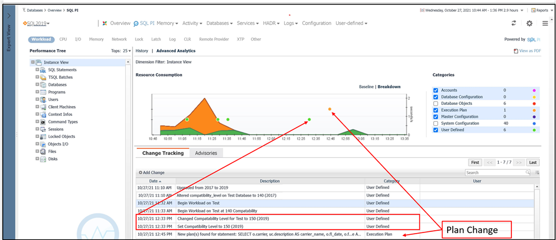Click the SQL Statements tree icon
This screenshot has width=556, height=240.
(43, 70)
